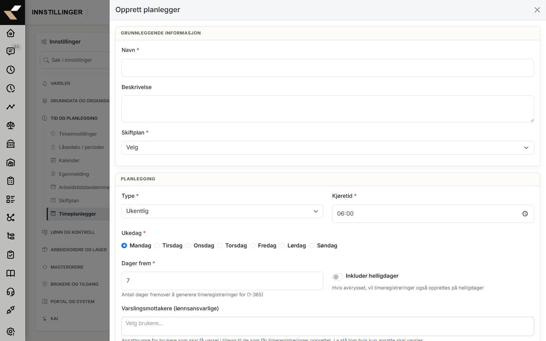
Task: Click the Dager frem number field
Action: [222, 281]
